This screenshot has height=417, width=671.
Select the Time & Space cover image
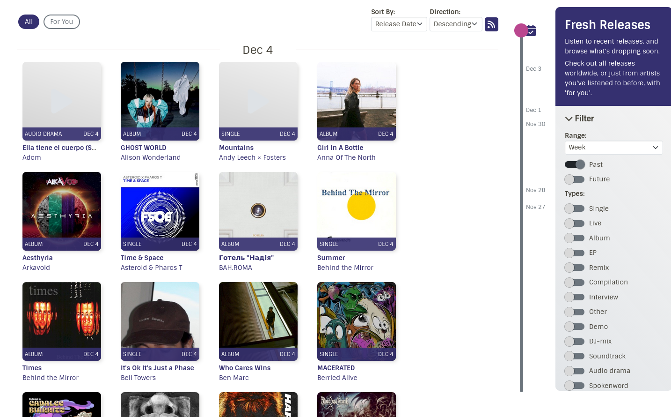point(160,206)
